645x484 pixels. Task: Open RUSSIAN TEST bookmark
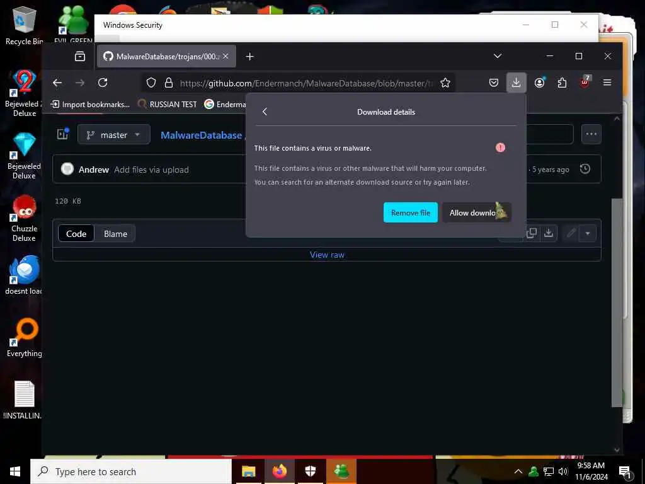[x=168, y=104]
